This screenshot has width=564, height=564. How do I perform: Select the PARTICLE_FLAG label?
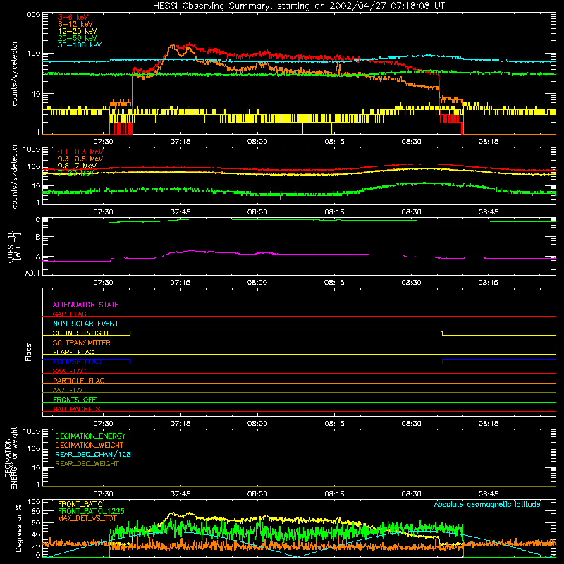coord(79,381)
